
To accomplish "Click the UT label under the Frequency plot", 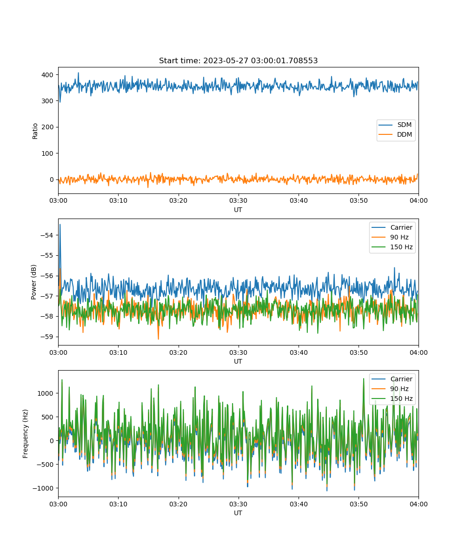I will 238,513.
